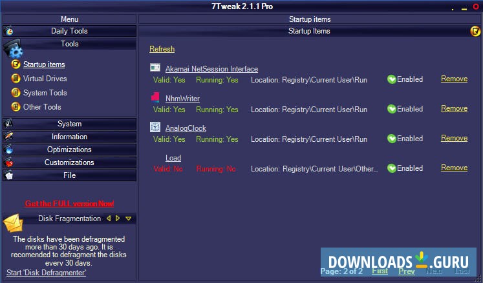Open Akamai NetSession Interface entry link
Viewport: 483px width, 283px height.
click(211, 69)
